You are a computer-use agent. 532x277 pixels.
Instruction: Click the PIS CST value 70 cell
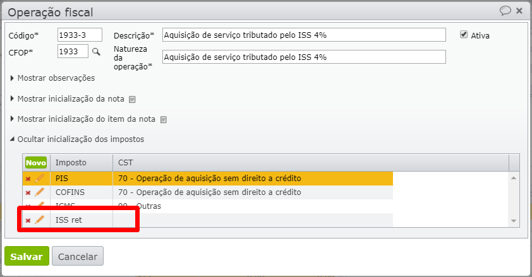click(253, 178)
